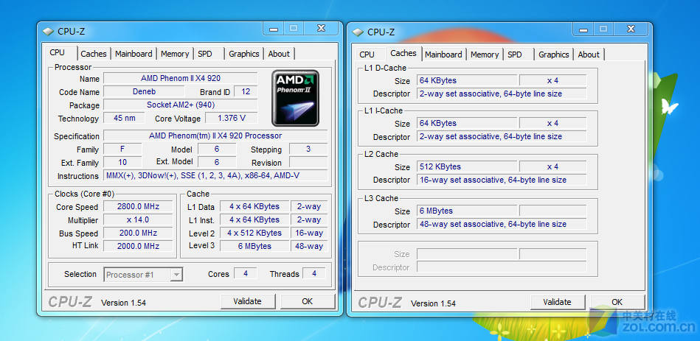
Task: Switch to CPU tab in right window
Action: [x=367, y=55]
